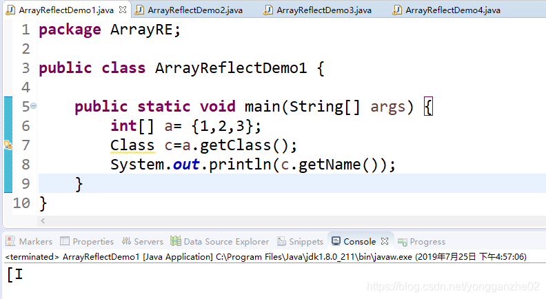
Task: Open the ArrayReflectDemo3.java tab
Action: tap(324, 10)
